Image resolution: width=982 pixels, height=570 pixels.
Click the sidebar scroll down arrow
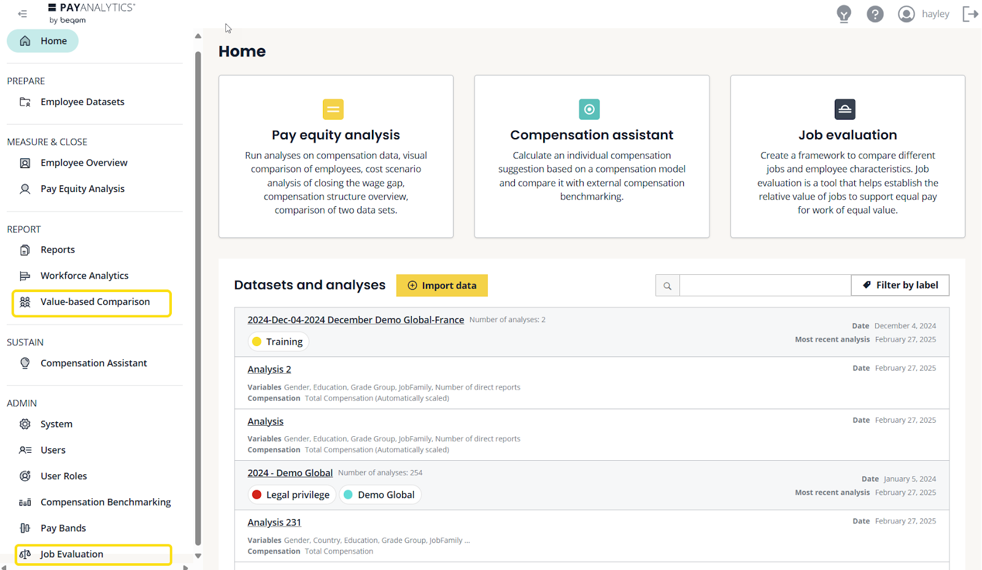[x=198, y=555]
